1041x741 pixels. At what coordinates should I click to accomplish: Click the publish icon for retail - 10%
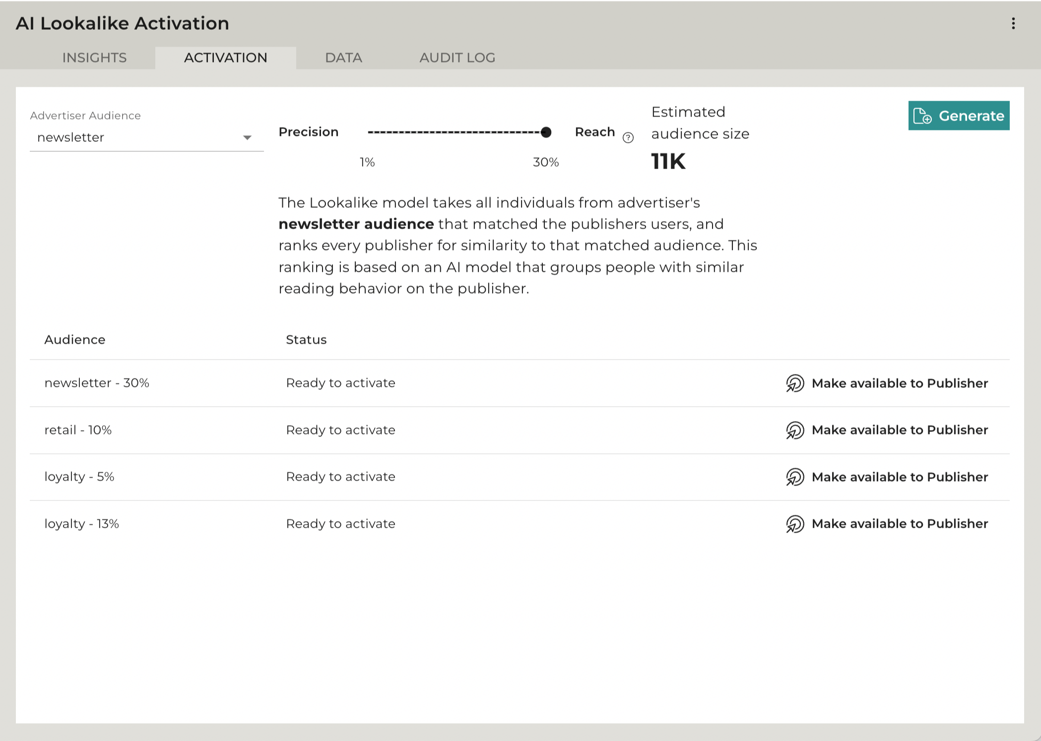coord(795,430)
